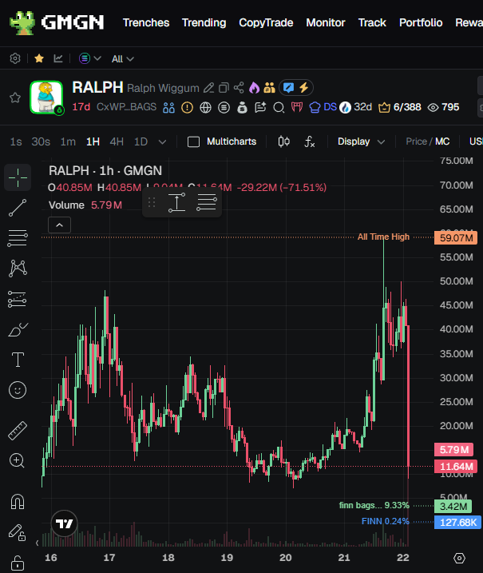This screenshot has height=573, width=483.
Task: Toggle magnet mode
Action: [18, 501]
